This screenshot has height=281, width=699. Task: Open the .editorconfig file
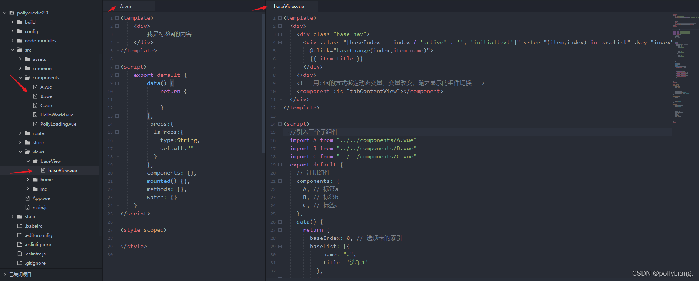point(38,235)
